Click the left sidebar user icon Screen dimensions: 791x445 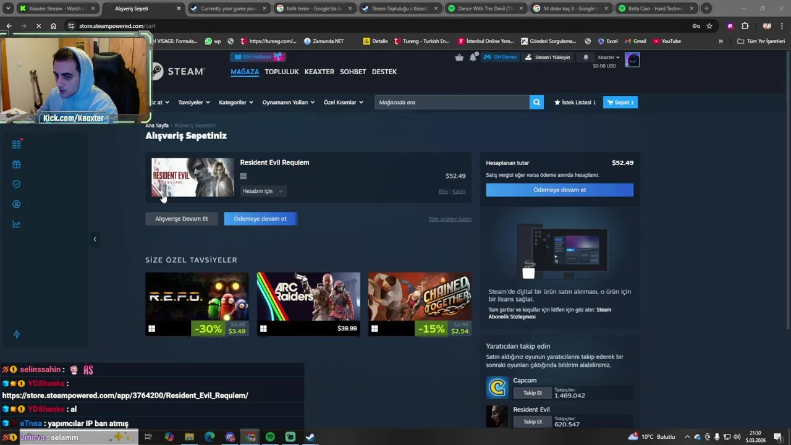17,204
